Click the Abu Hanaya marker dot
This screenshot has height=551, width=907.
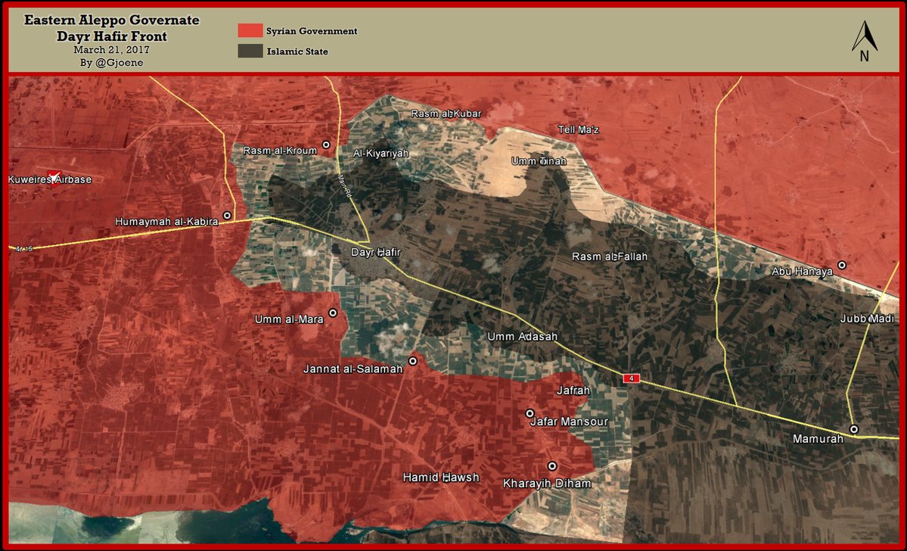coord(841,265)
